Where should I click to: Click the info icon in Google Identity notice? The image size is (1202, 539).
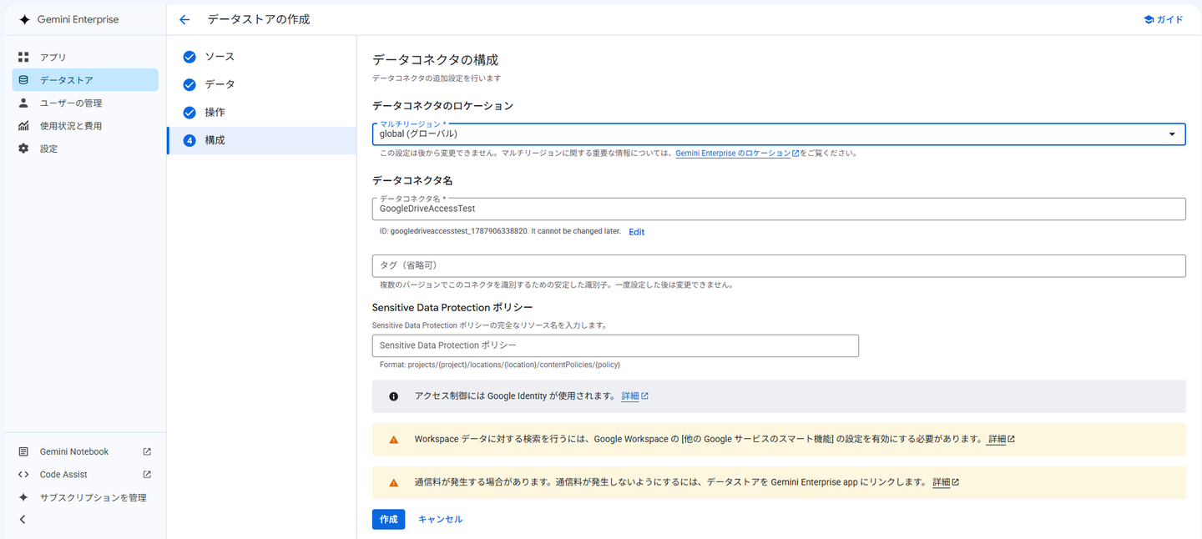[394, 396]
